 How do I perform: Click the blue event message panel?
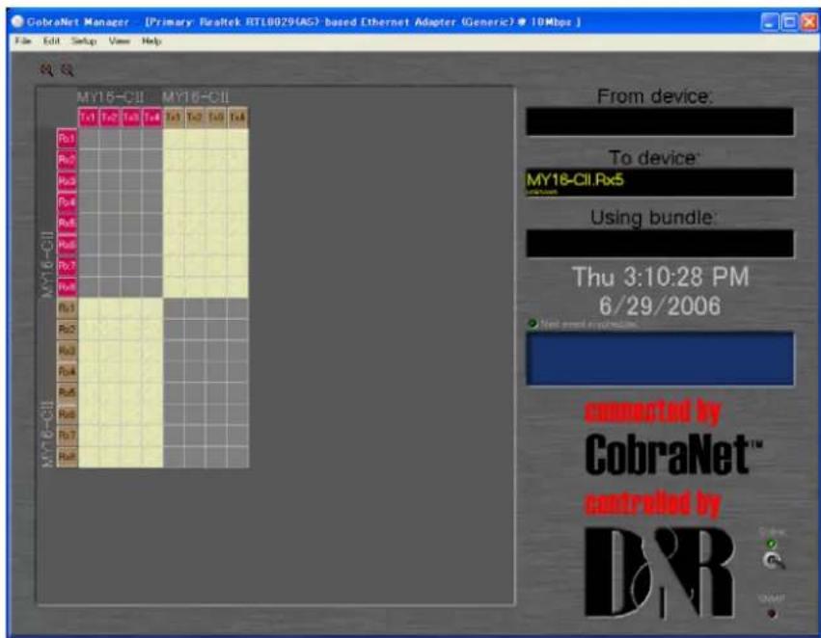[x=660, y=359]
